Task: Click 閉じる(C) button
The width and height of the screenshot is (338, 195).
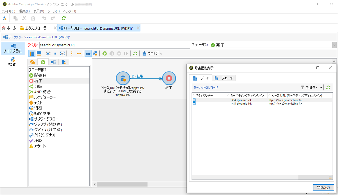Action: [x=323, y=187]
